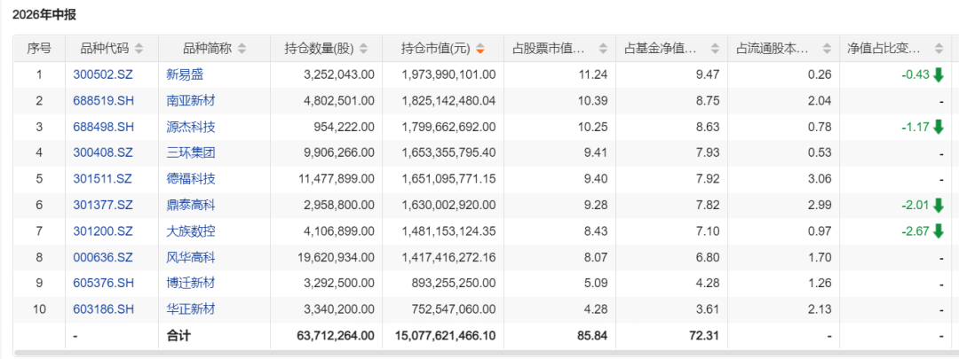Image resolution: width=959 pixels, height=359 pixels.
Task: Select holding quantity 2,958,800.00
Action: point(339,205)
